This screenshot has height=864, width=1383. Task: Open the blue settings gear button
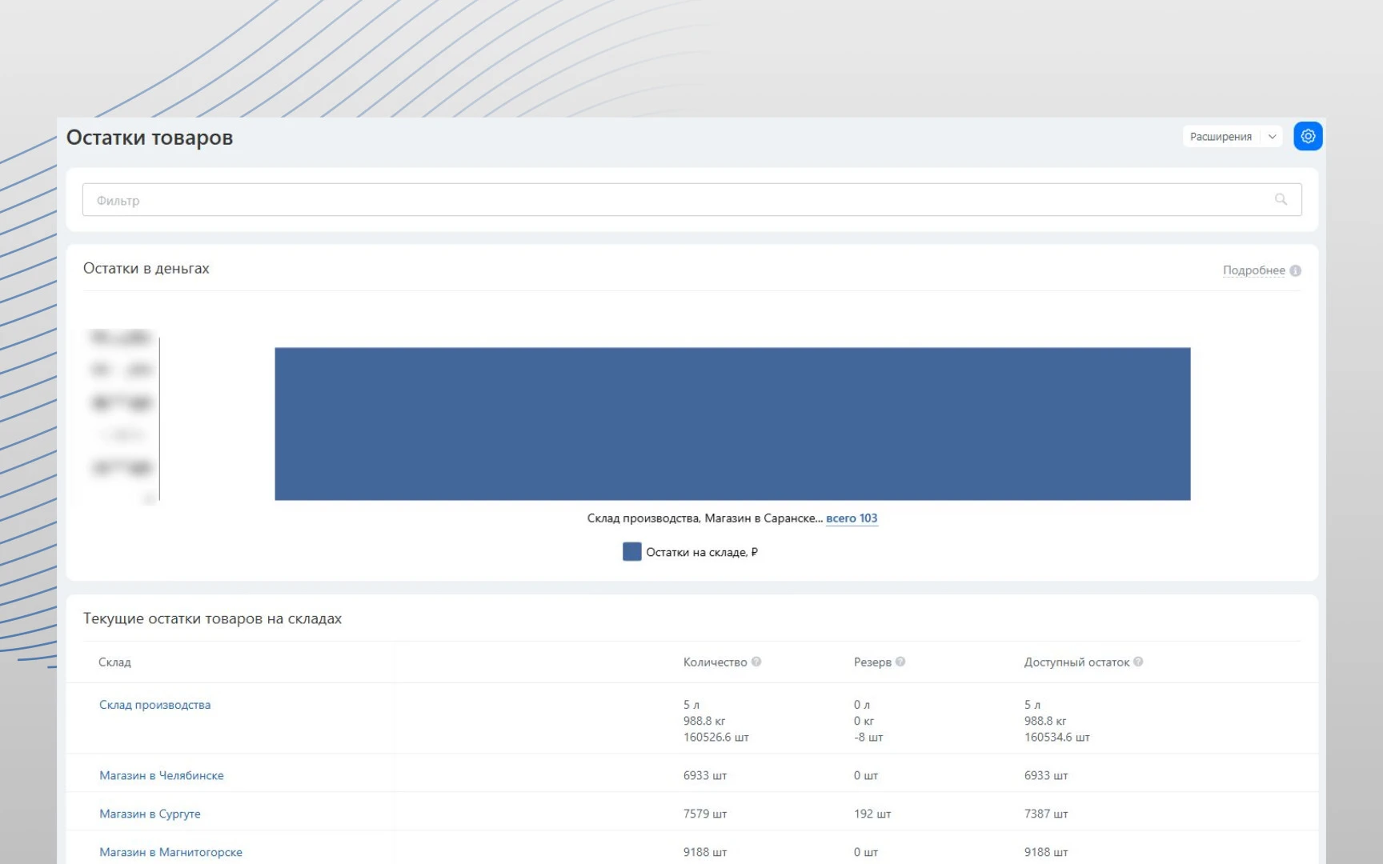[1308, 136]
